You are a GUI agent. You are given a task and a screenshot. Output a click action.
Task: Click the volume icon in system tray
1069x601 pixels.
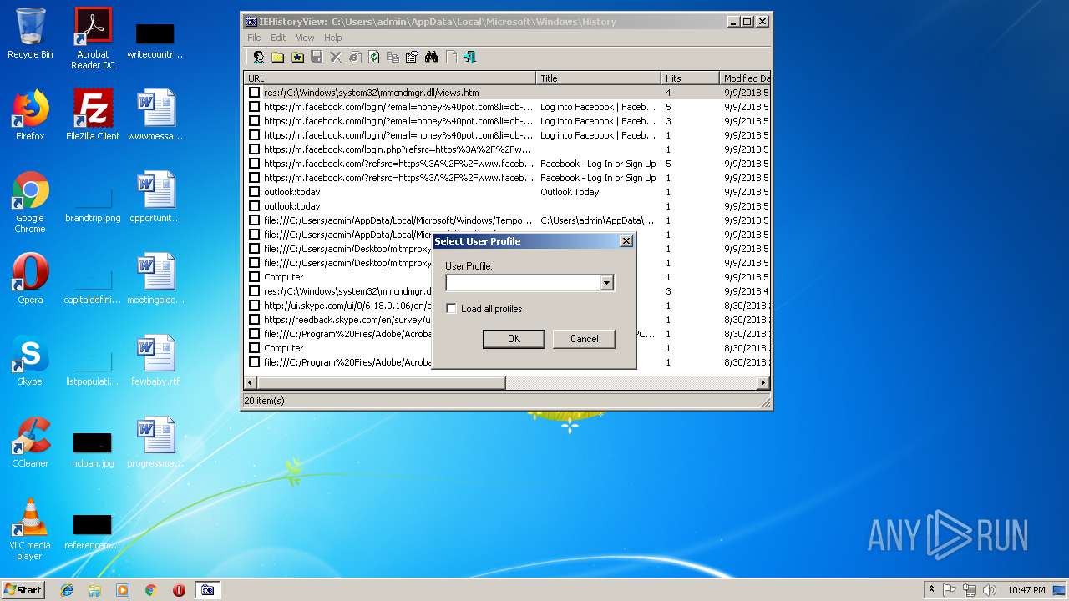[988, 590]
